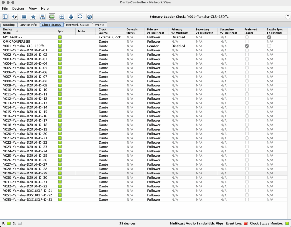Open the load preset folder icon

click(24, 17)
